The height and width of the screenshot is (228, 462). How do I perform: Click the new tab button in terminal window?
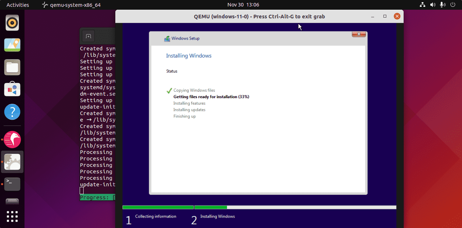pos(88,36)
